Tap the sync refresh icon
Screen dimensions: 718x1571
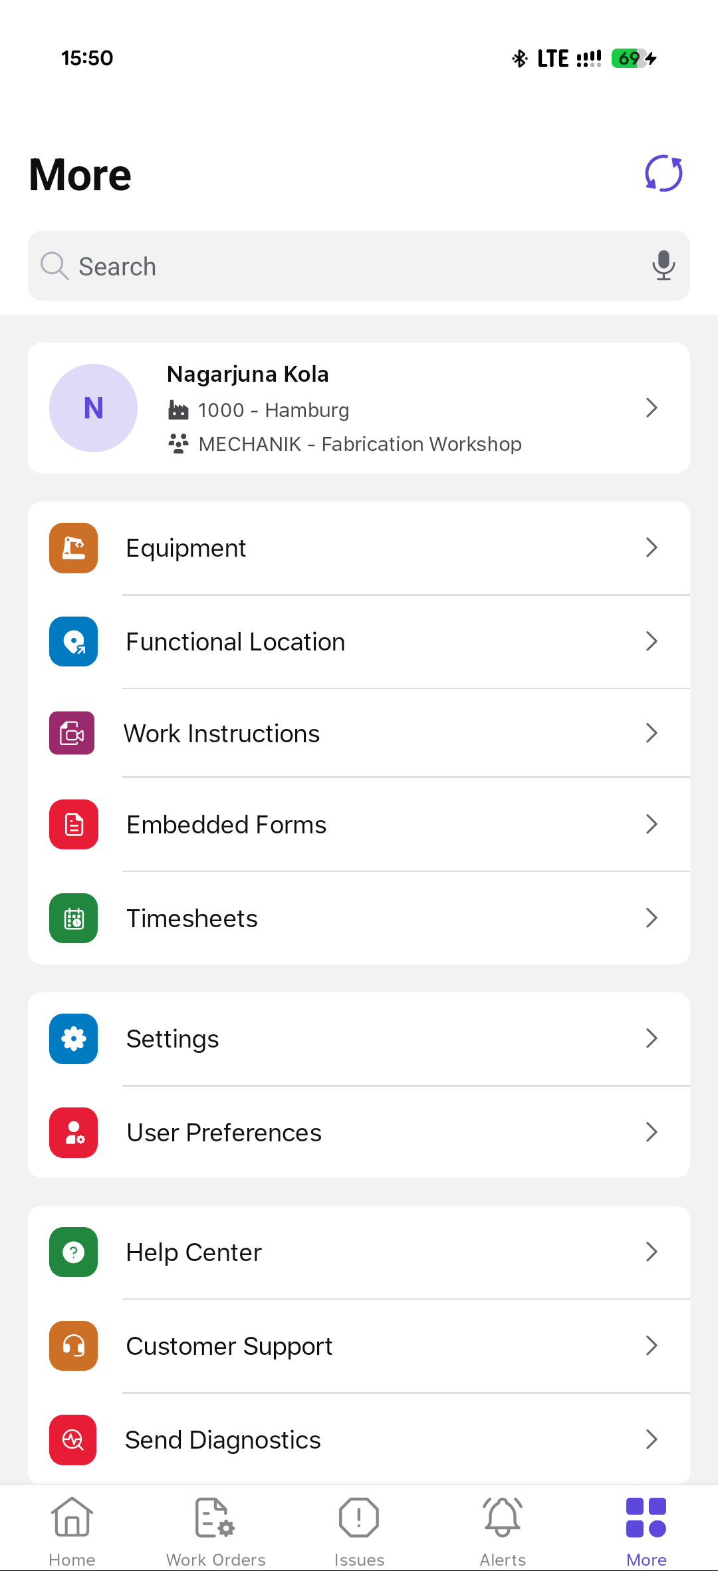coord(663,174)
